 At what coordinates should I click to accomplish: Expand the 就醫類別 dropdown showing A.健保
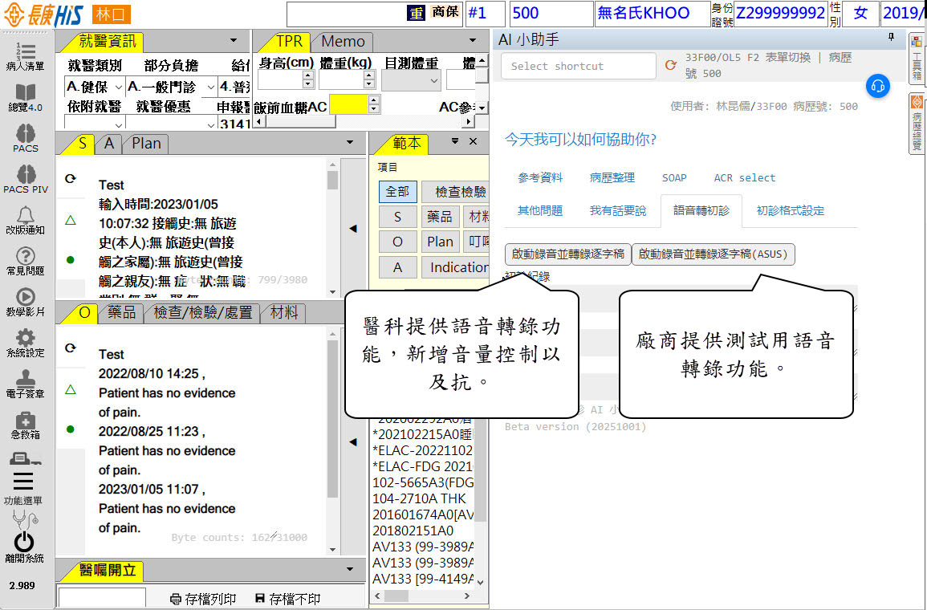[x=95, y=87]
